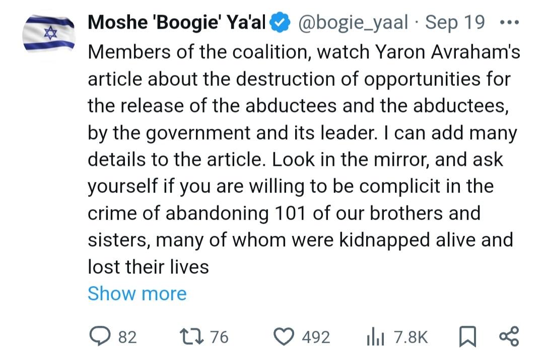Image resolution: width=544 pixels, height=354 pixels.
Task: Click the blue verified badge
Action: pos(280,23)
